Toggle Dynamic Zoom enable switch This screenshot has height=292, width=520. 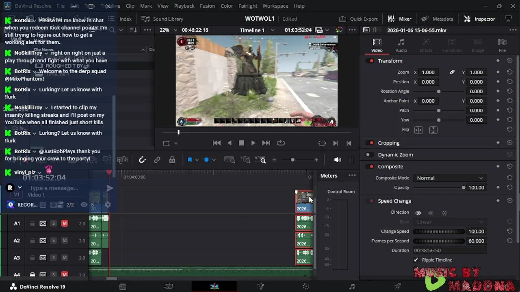tap(369, 155)
